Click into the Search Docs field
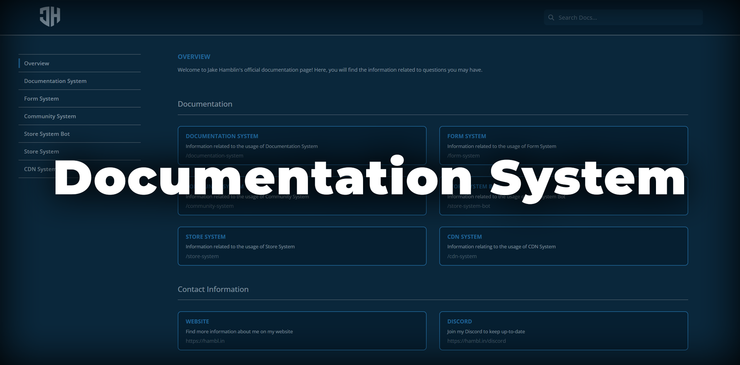Viewport: 740px width, 365px height. [617, 17]
